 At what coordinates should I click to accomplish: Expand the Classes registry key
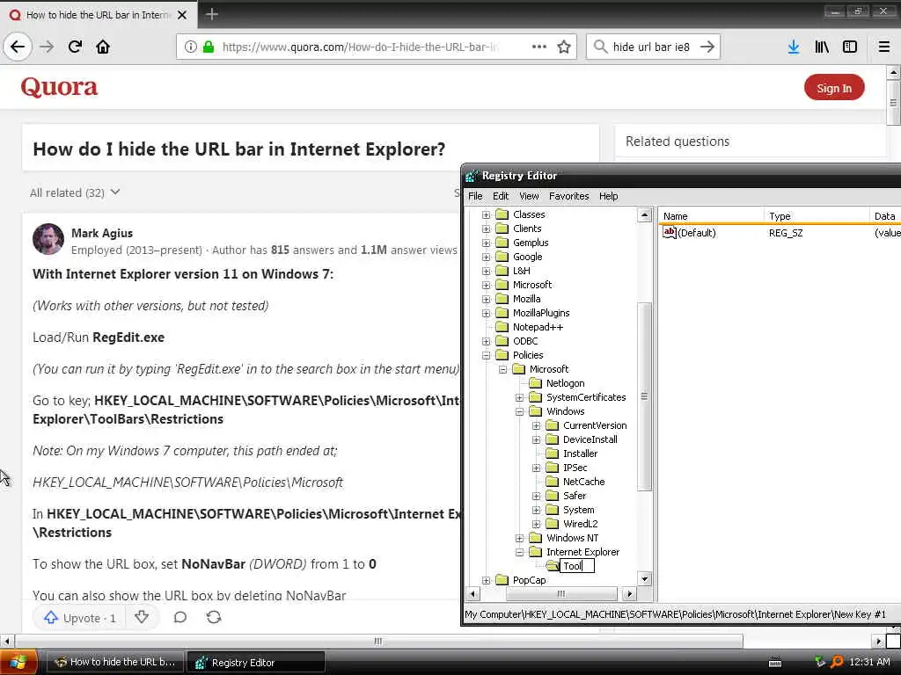point(486,214)
